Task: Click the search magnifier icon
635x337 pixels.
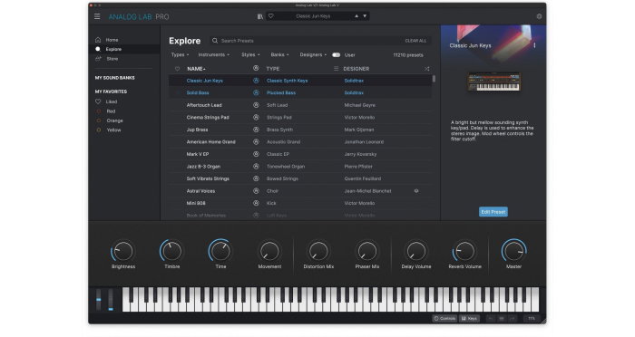Action: (215, 41)
